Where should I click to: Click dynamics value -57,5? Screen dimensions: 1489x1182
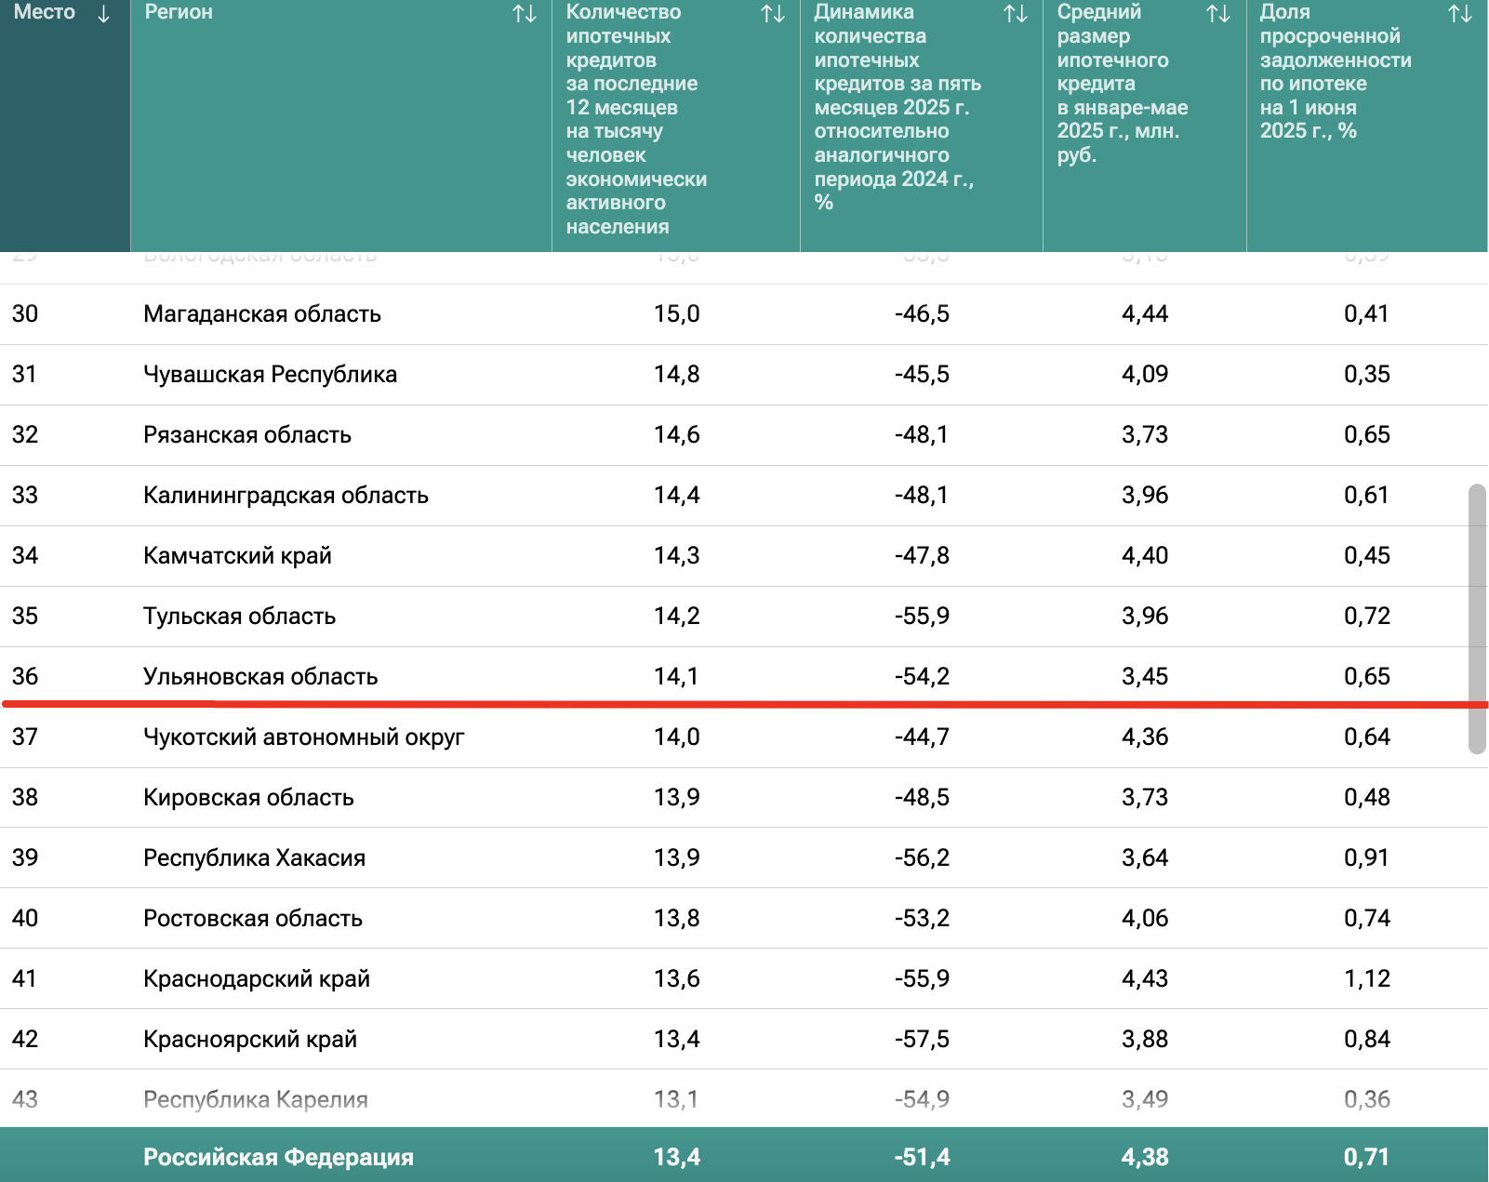click(x=923, y=1040)
